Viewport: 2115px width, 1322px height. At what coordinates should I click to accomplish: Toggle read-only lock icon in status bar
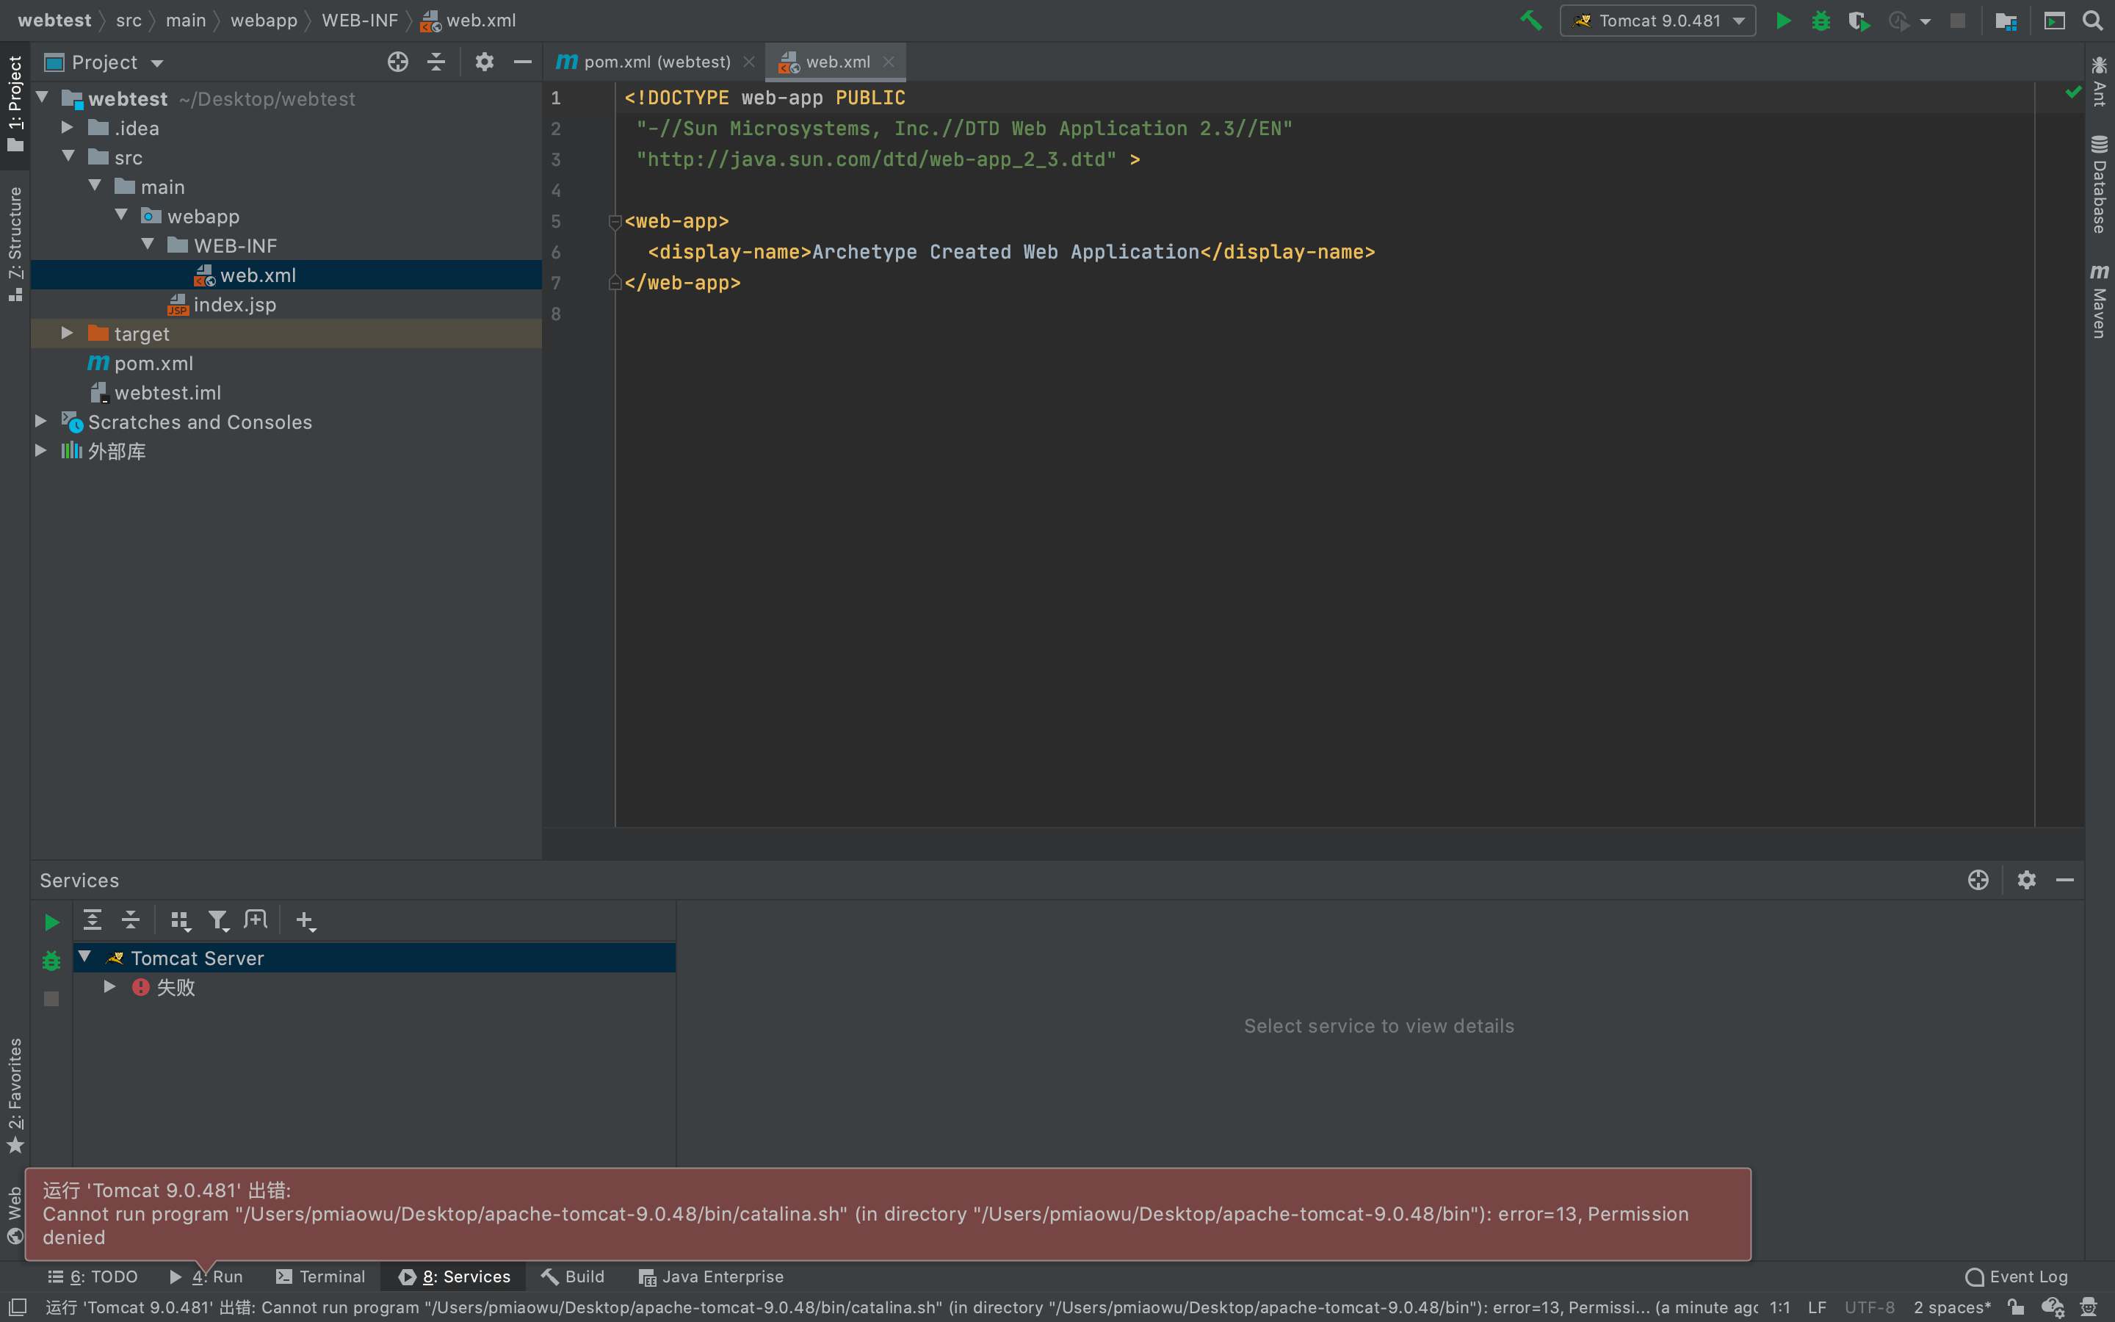[2015, 1307]
